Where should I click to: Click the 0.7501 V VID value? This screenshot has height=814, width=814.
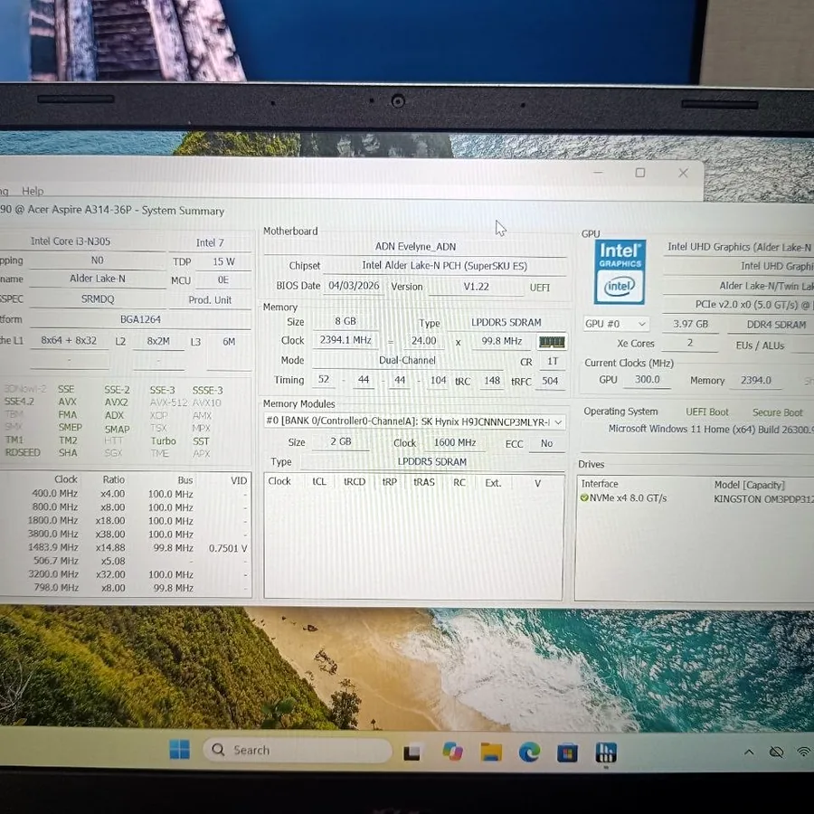[228, 548]
